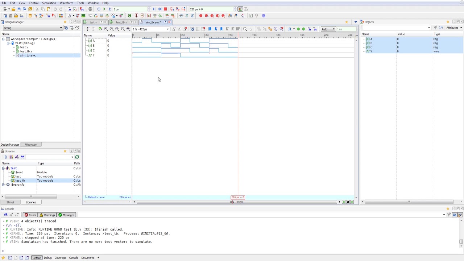Click the green right arrow next-event icon

point(303,29)
